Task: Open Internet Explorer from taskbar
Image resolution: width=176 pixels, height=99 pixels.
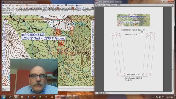Action: pyautogui.click(x=10, y=97)
